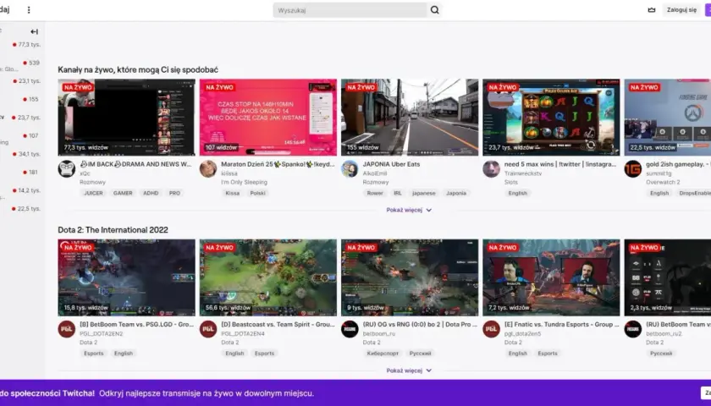Open xQc channel avatar
Image resolution: width=711 pixels, height=406 pixels.
pos(67,169)
